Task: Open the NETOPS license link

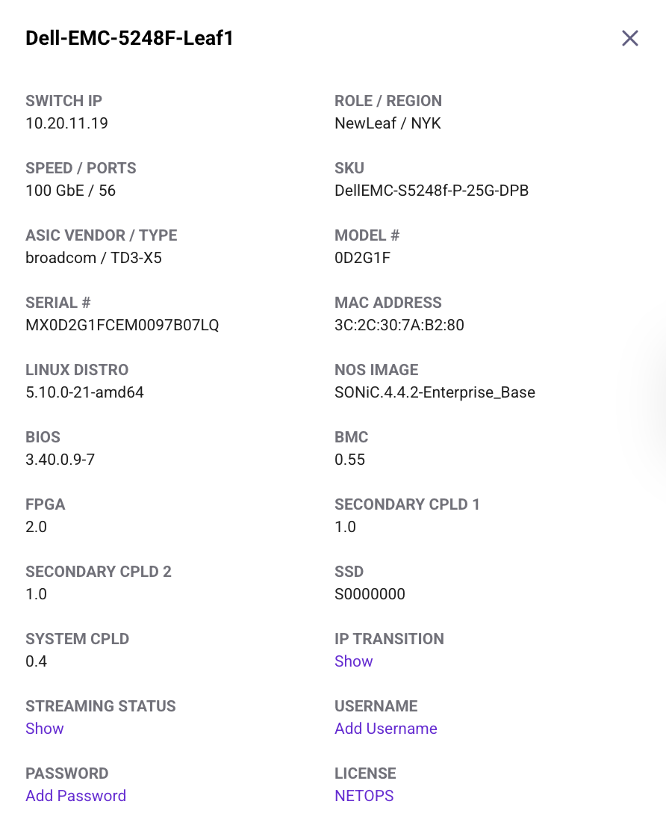Action: click(x=364, y=796)
